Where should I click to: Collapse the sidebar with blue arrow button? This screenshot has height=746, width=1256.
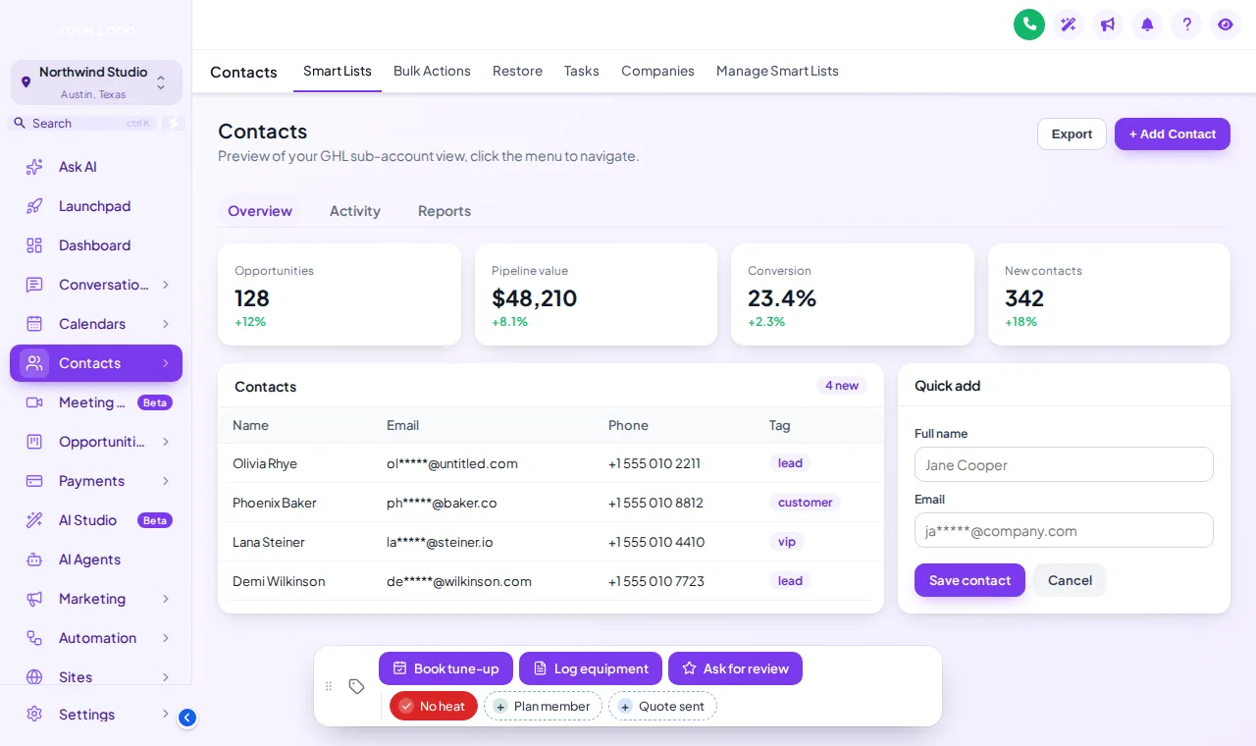click(x=187, y=718)
